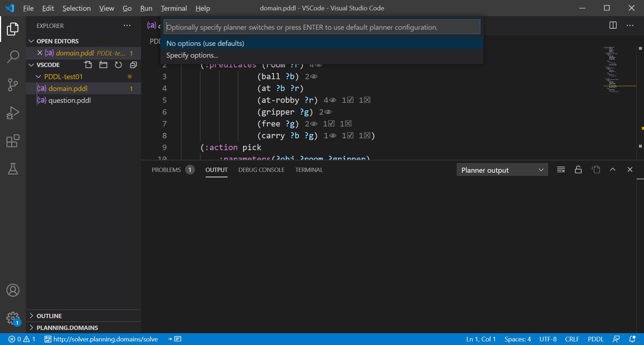The height and width of the screenshot is (345, 644).
Task: Focus the planner switches input box
Action: pyautogui.click(x=322, y=27)
